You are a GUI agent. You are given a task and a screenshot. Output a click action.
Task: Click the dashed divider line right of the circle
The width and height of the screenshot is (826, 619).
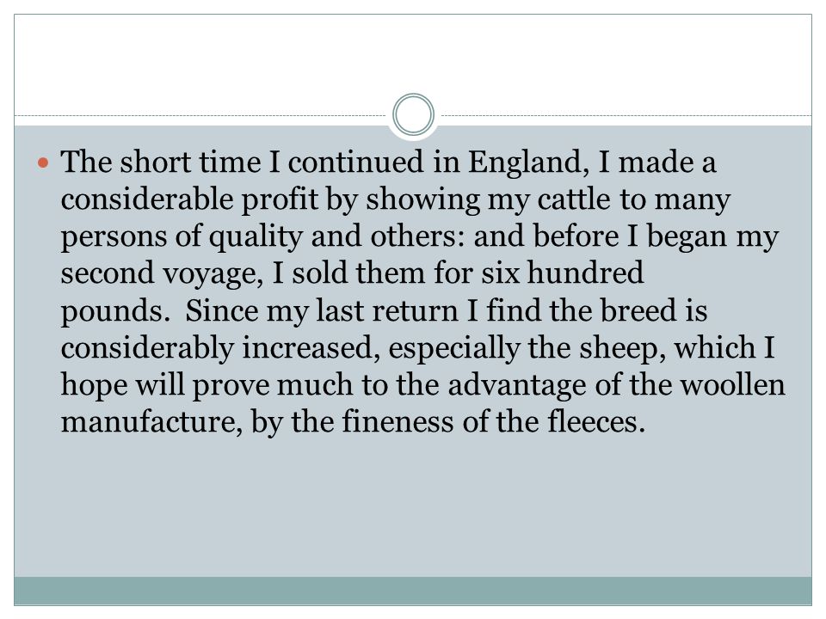pos(626,115)
